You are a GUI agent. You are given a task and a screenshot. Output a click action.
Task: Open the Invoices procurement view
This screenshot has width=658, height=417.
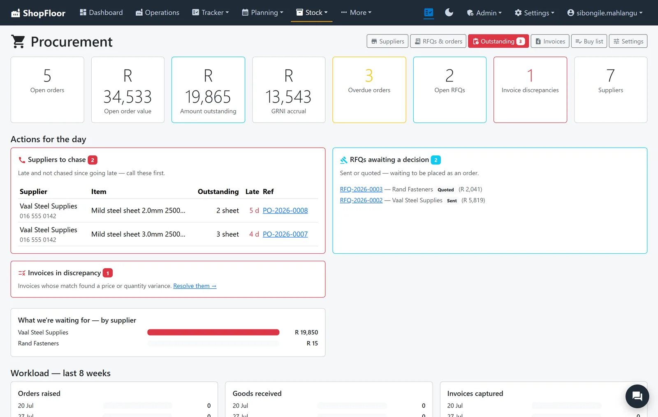pyautogui.click(x=550, y=41)
